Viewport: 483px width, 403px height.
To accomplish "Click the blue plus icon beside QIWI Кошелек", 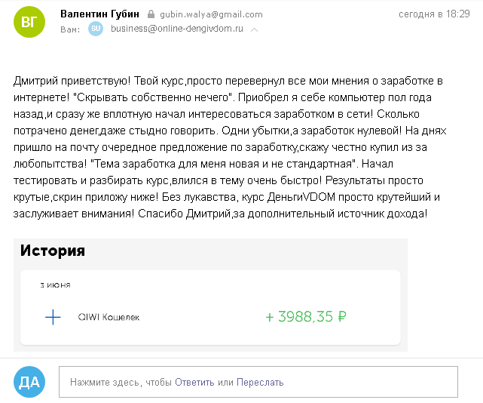I will pos(53,317).
